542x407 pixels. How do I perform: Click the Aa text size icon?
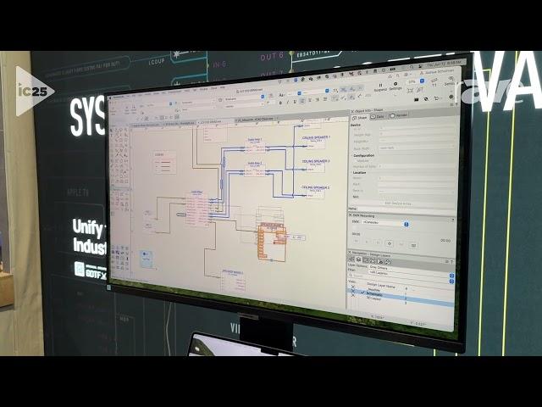pos(281,95)
